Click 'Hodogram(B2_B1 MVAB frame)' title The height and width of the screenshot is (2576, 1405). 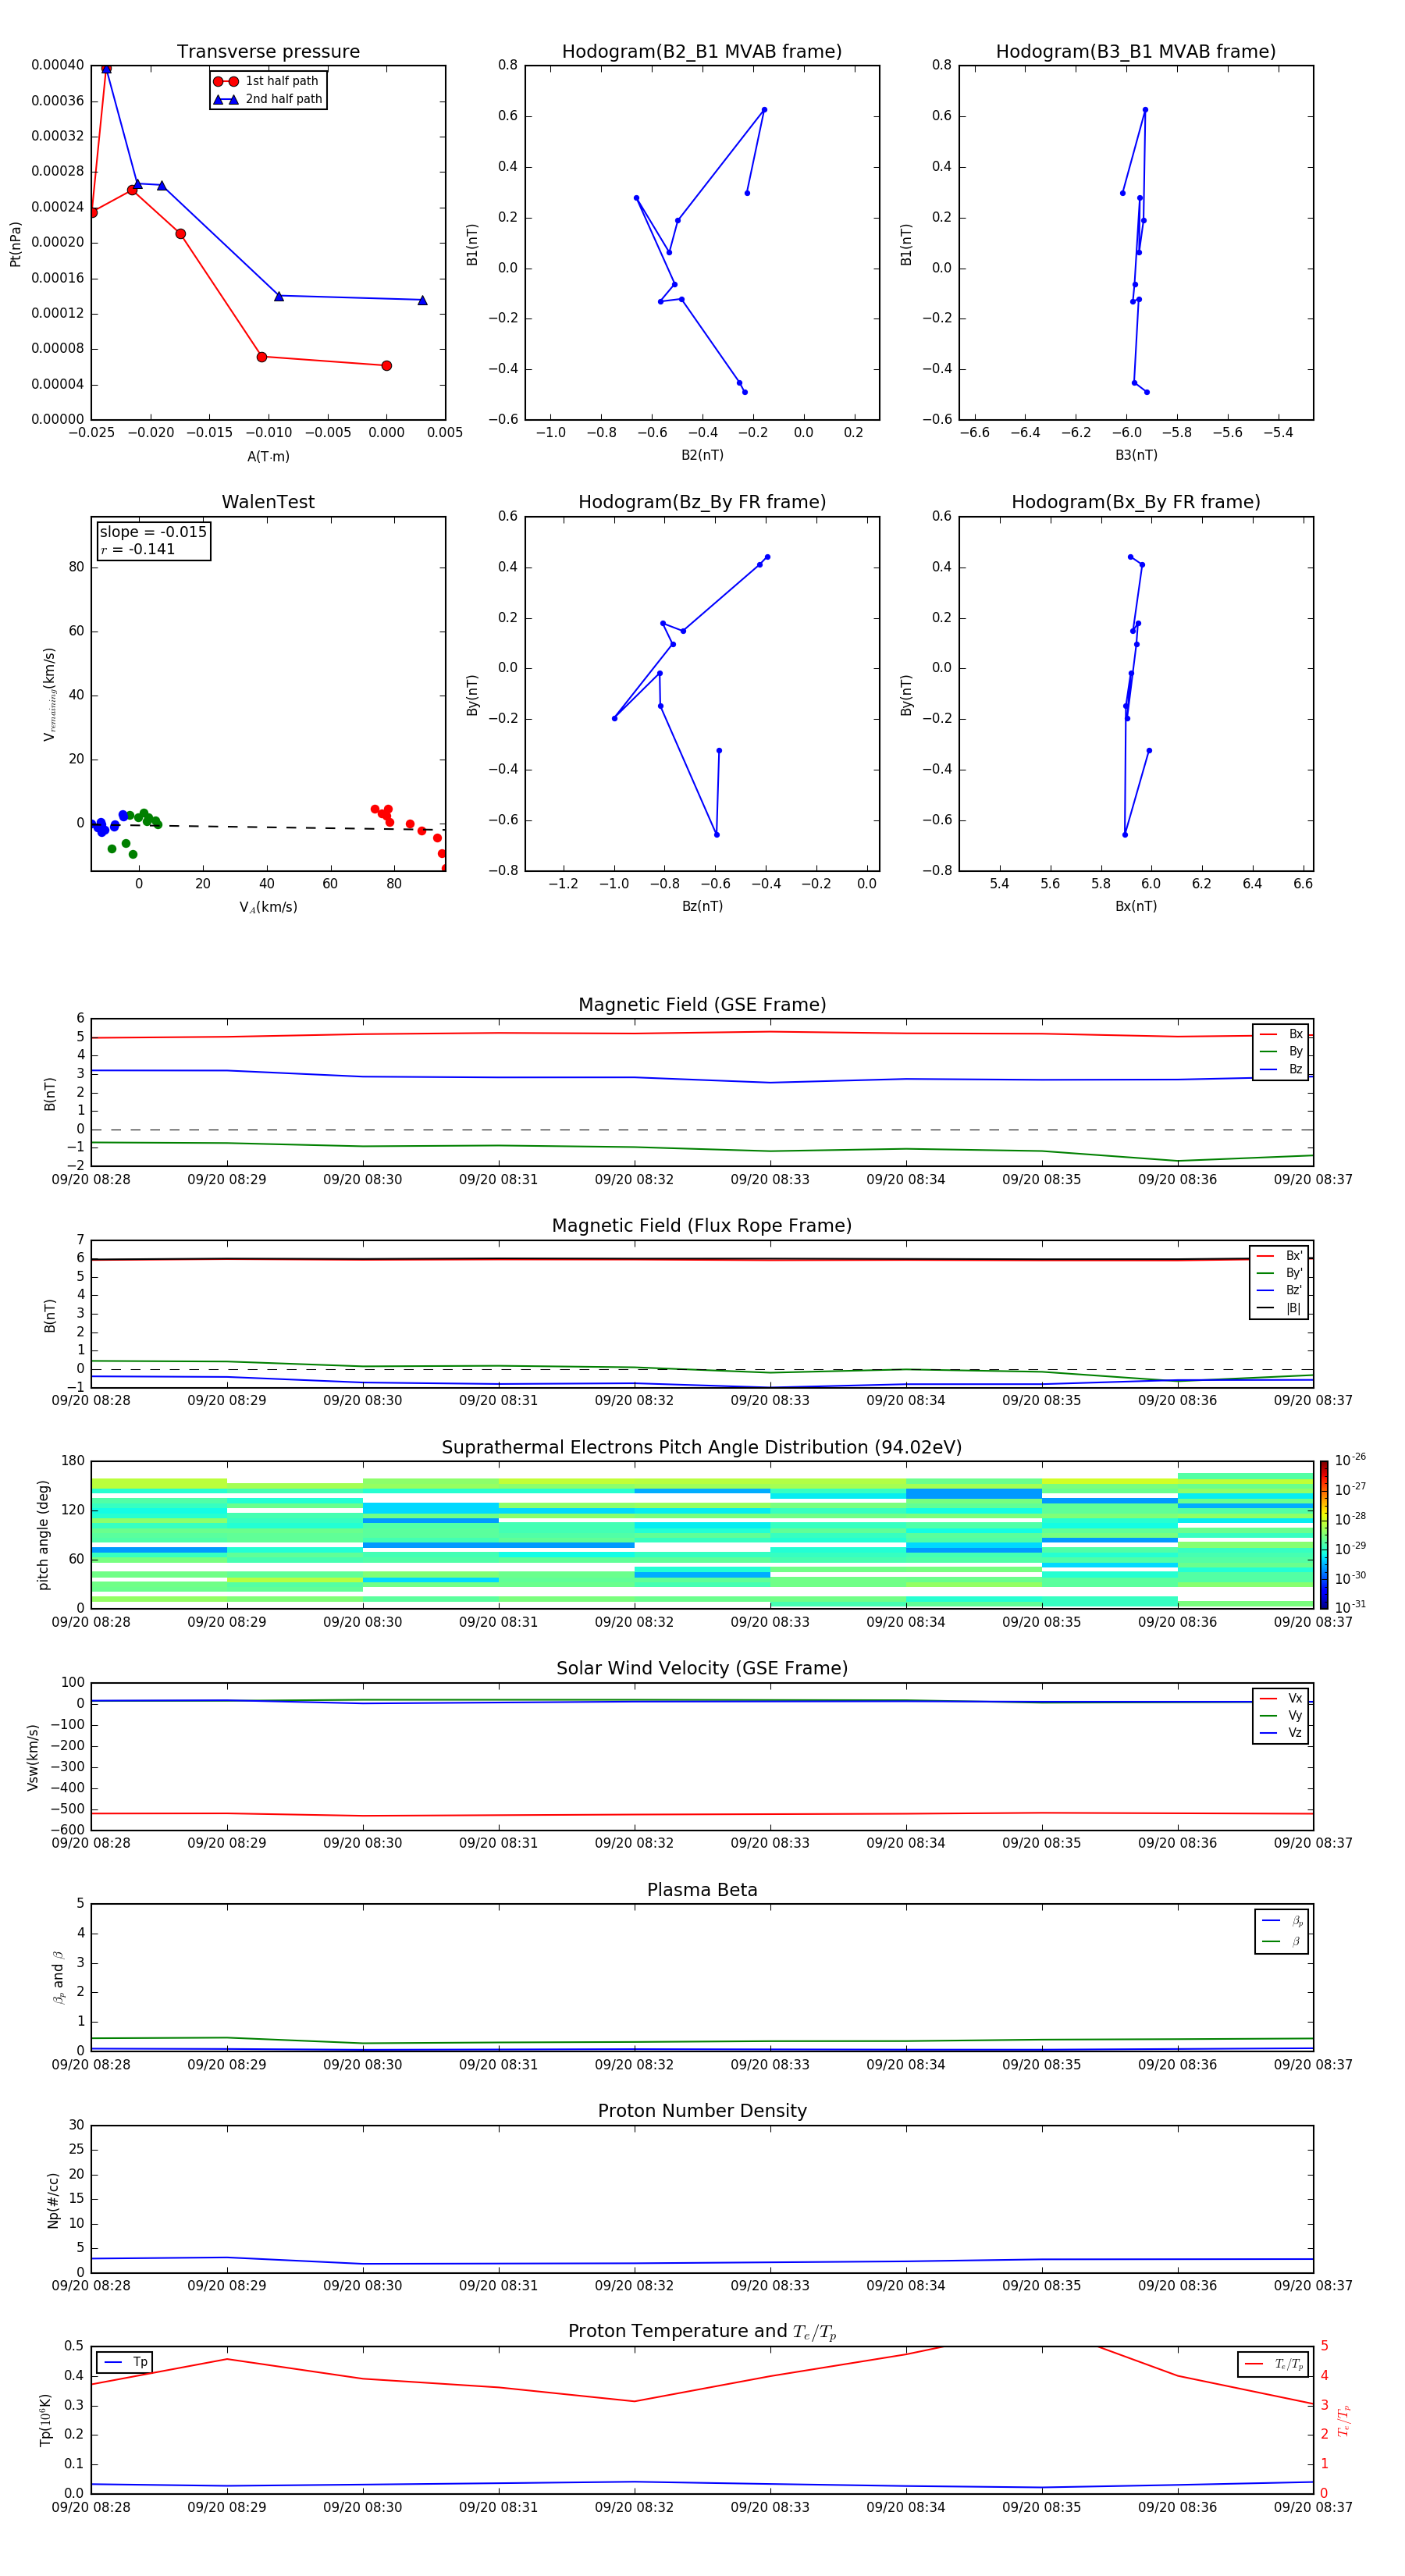(x=702, y=52)
